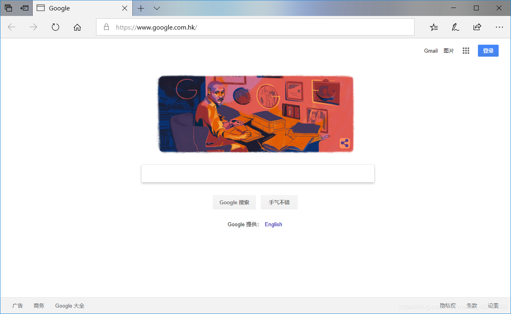
Task: Open the favorites star list
Action: tap(434, 27)
